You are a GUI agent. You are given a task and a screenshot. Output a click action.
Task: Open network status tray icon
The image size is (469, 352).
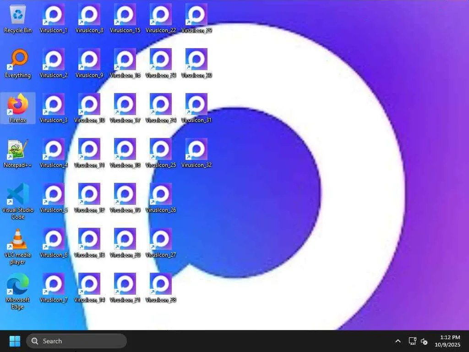click(413, 341)
